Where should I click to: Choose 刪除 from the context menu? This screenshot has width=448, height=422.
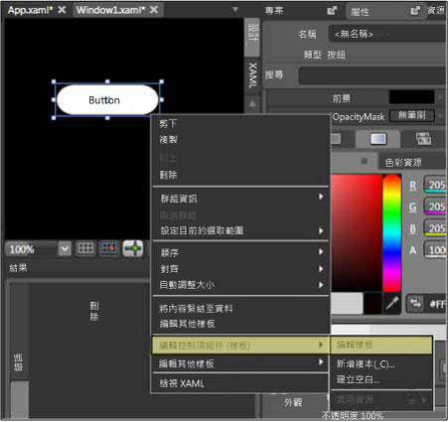168,175
